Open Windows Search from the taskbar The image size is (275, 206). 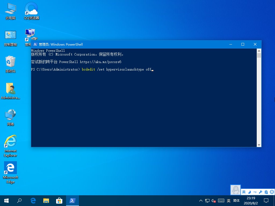19,200
